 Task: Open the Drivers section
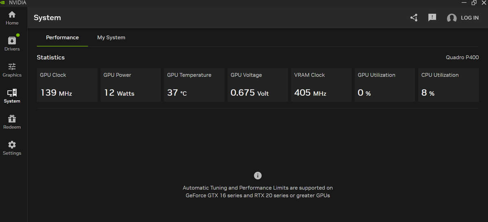pos(12,44)
